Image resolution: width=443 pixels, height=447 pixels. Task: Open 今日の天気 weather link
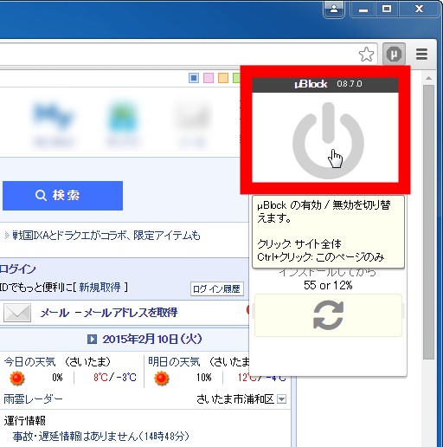[29, 361]
